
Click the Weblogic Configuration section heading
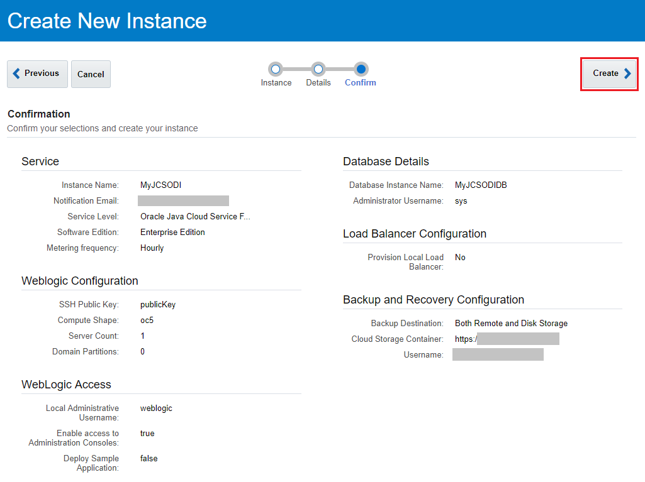(x=80, y=281)
